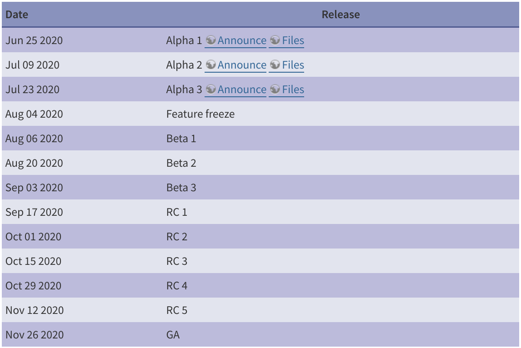Follow the Alpha 2 Announce link
Viewport: 521px width, 348px height.
click(242, 65)
